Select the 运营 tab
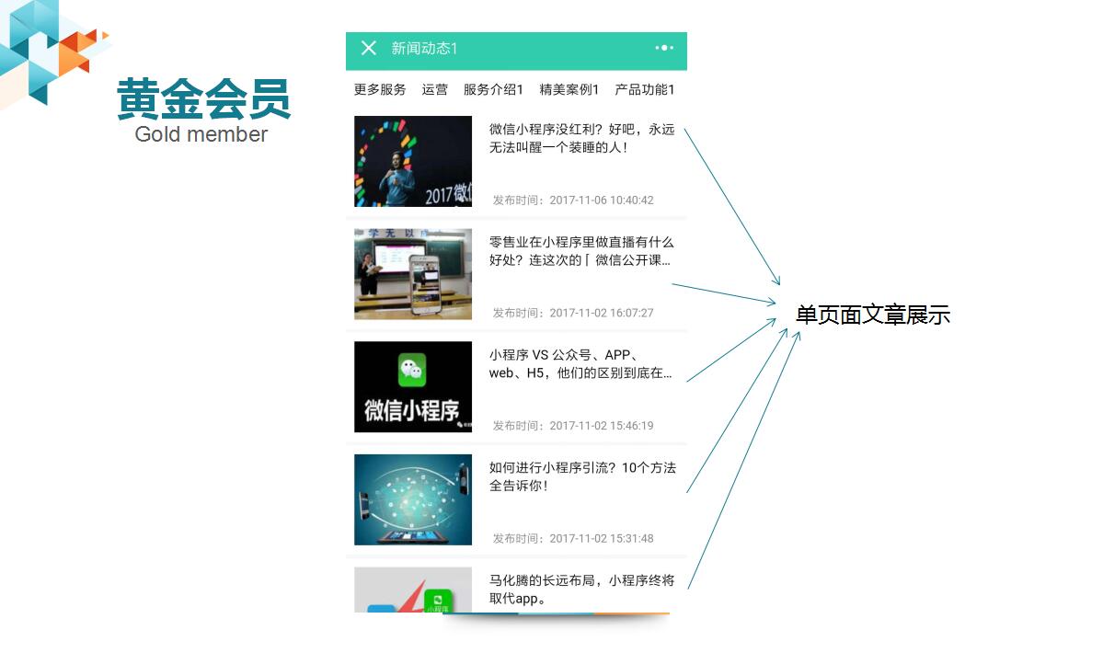This screenshot has height=653, width=1103. tap(435, 89)
